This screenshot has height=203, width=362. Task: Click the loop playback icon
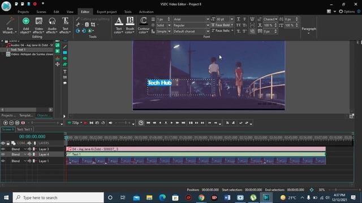coord(103,123)
